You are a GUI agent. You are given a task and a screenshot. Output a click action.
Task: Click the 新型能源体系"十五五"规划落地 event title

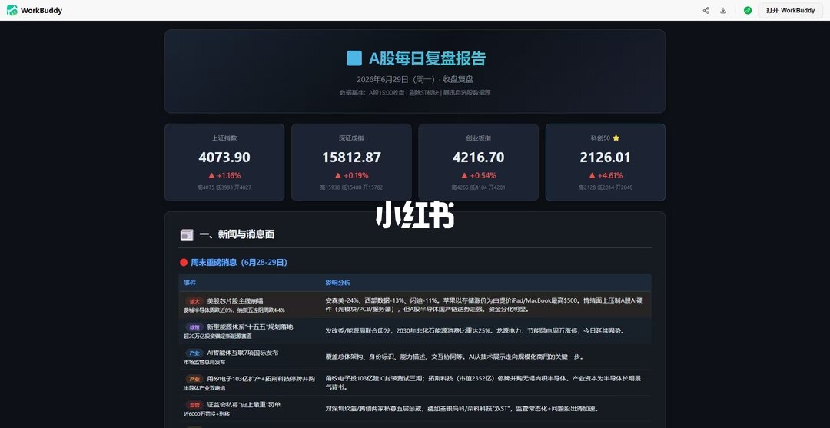(250, 327)
